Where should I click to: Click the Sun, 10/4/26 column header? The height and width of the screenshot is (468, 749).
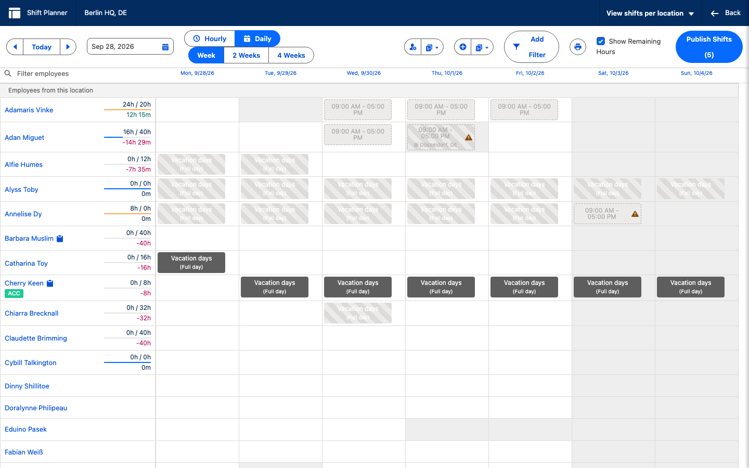tap(696, 73)
